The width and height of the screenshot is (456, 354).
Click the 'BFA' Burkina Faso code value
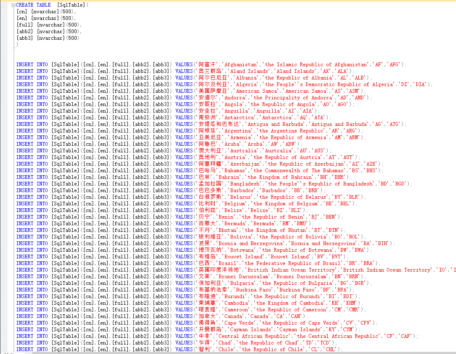[x=342, y=290]
